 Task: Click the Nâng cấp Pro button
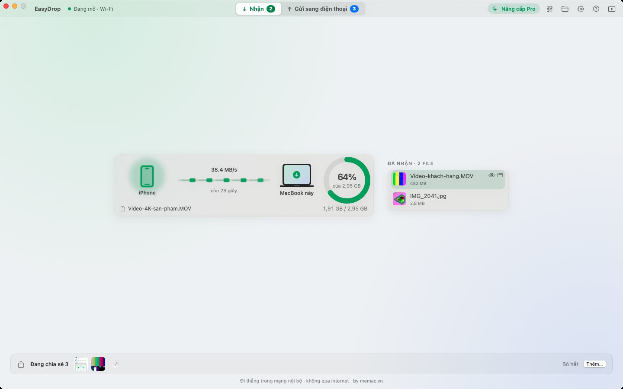(x=514, y=9)
